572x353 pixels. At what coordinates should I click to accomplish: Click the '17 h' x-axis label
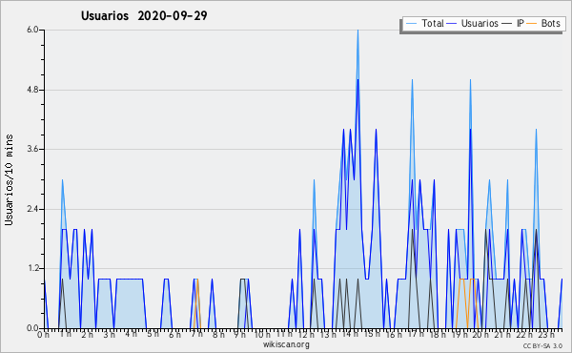coord(417,334)
